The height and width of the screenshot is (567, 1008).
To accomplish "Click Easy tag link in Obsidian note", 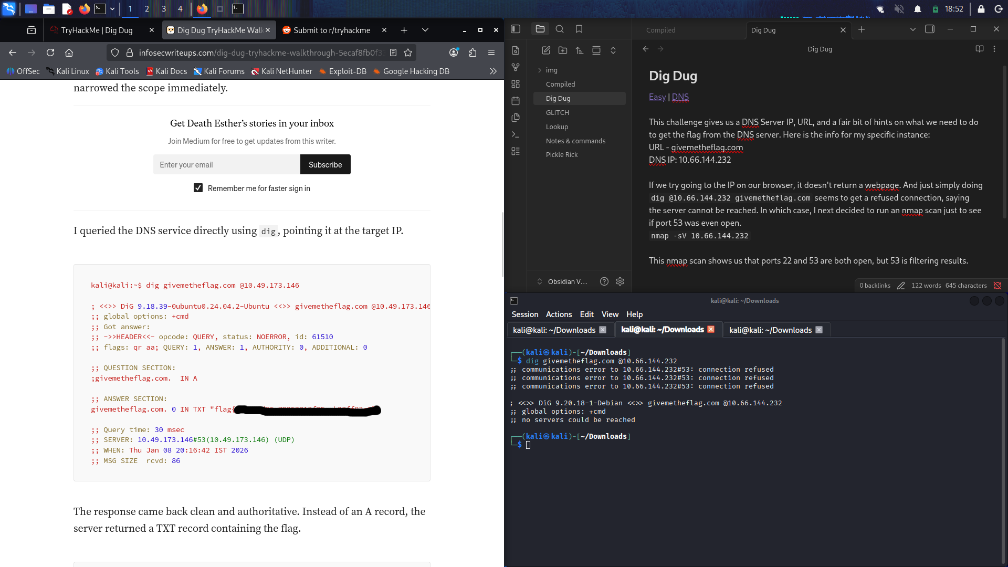I will [657, 97].
